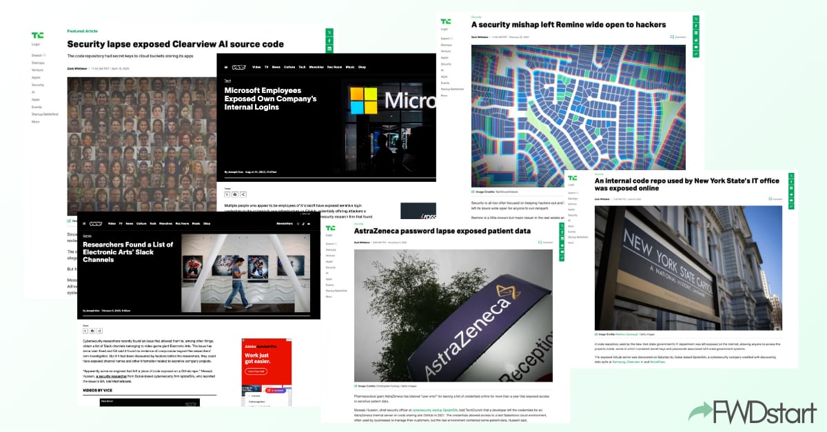Viewport: 827px width, 432px height.
Task: Open News in the Microsoft Vice article nav
Action: 276,67
